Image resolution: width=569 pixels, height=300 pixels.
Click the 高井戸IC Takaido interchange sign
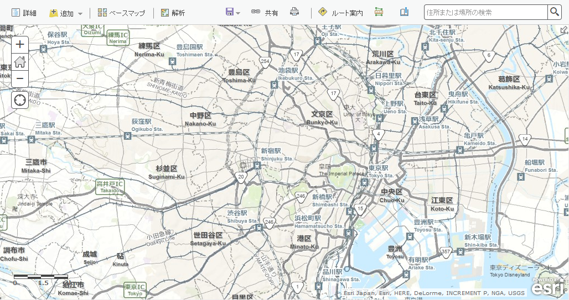[110, 187]
